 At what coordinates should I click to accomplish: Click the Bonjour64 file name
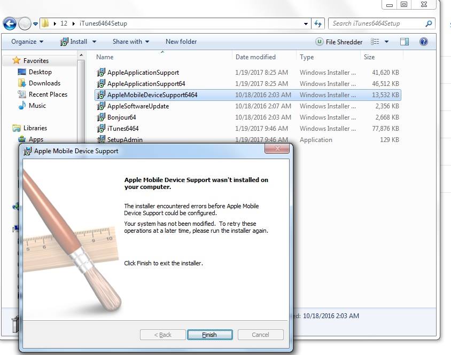[x=121, y=117]
